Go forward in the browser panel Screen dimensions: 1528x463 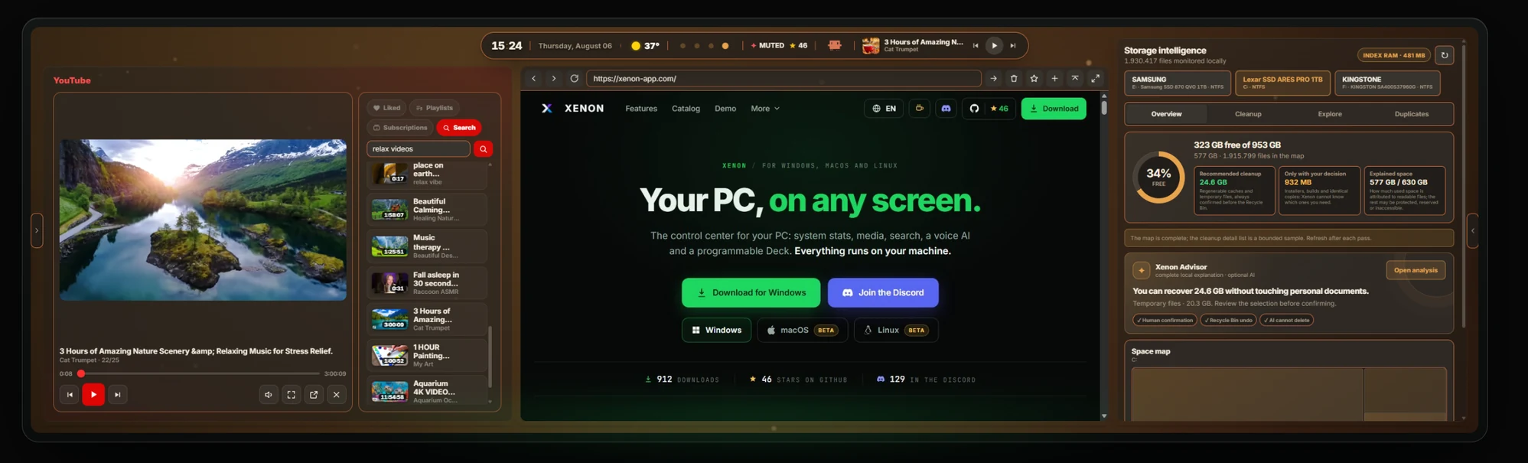[554, 79]
